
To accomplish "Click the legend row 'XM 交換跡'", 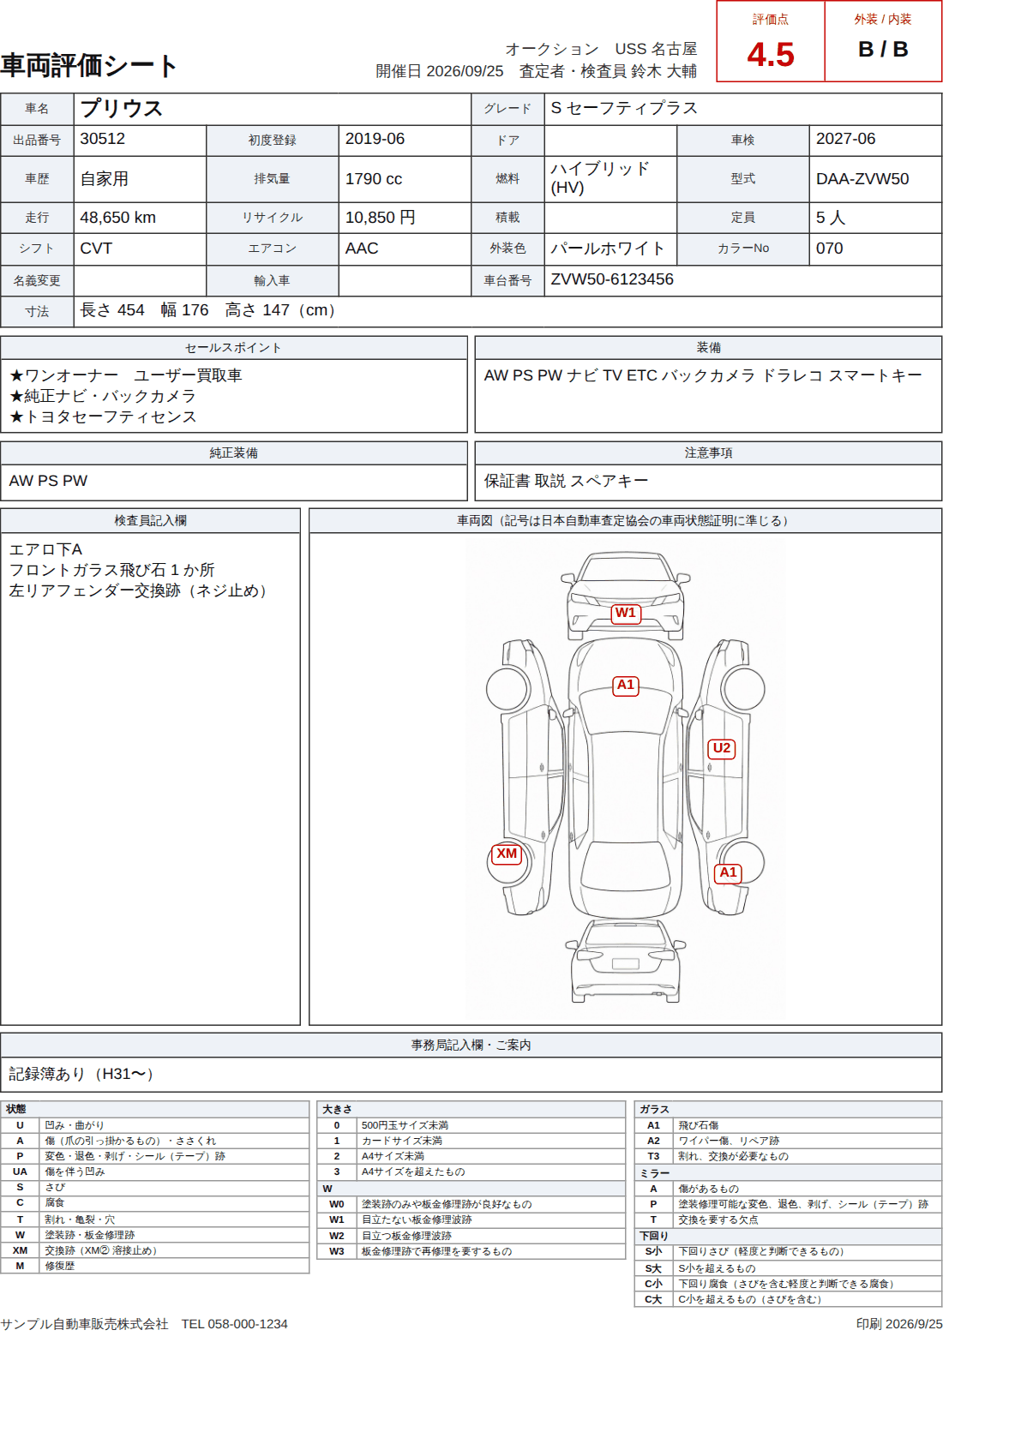I will click(x=154, y=1250).
